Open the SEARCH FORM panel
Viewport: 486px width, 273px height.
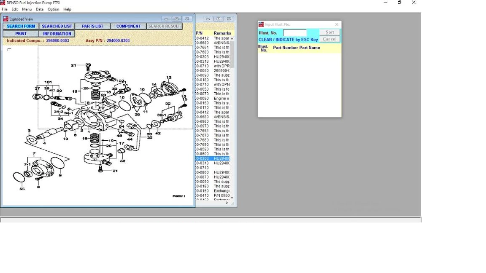tap(21, 27)
